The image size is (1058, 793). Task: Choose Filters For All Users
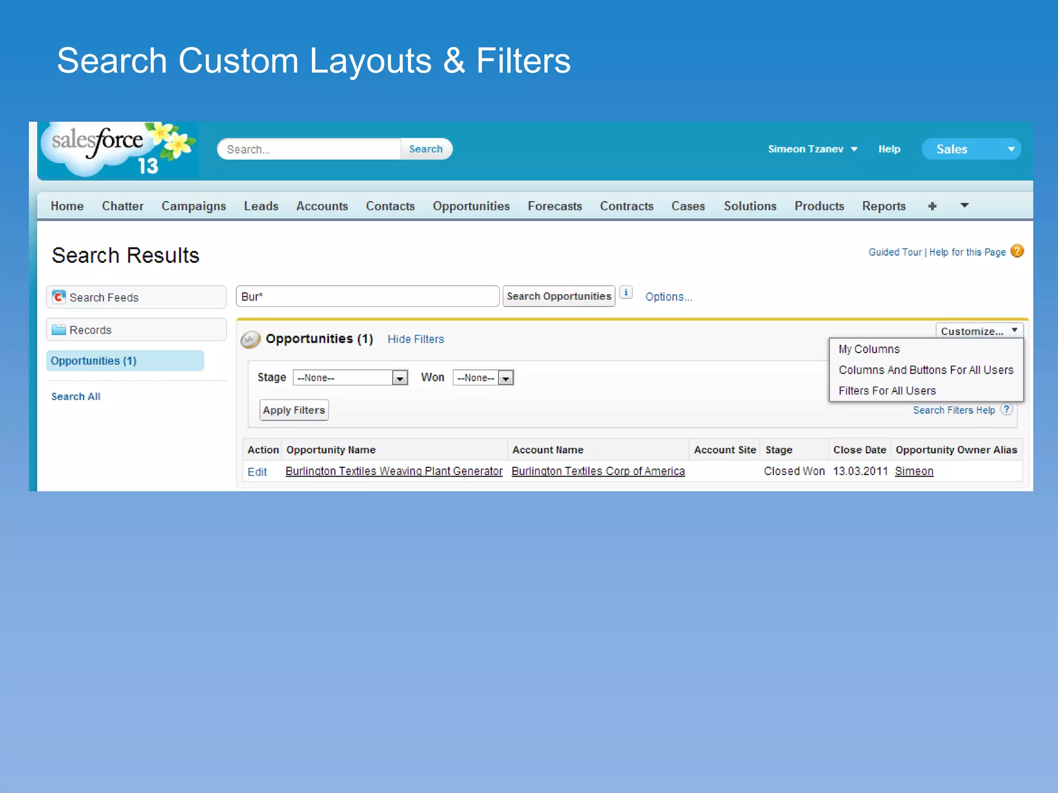pos(887,391)
